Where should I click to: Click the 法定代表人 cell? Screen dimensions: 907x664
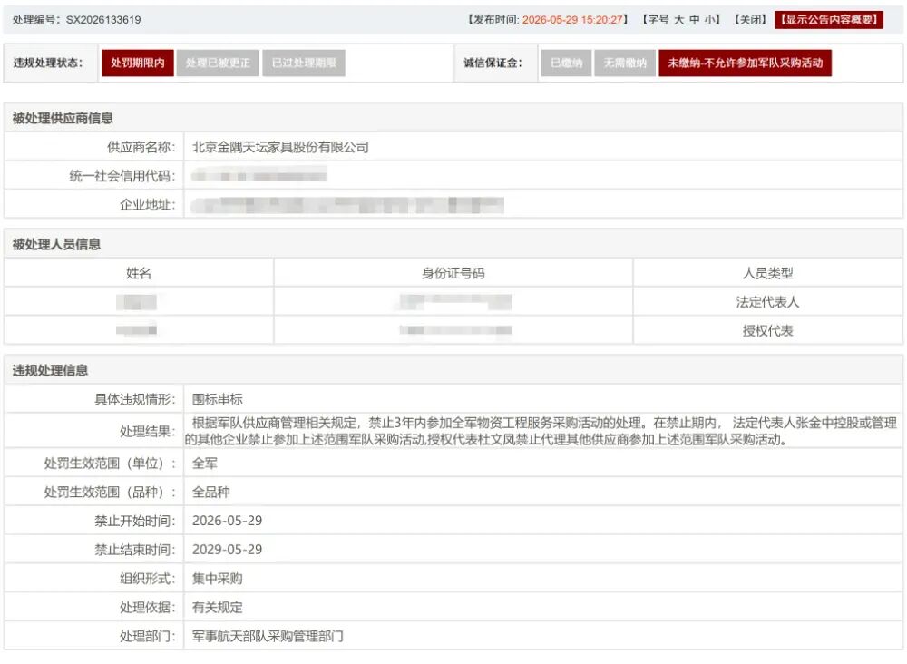[x=767, y=302]
